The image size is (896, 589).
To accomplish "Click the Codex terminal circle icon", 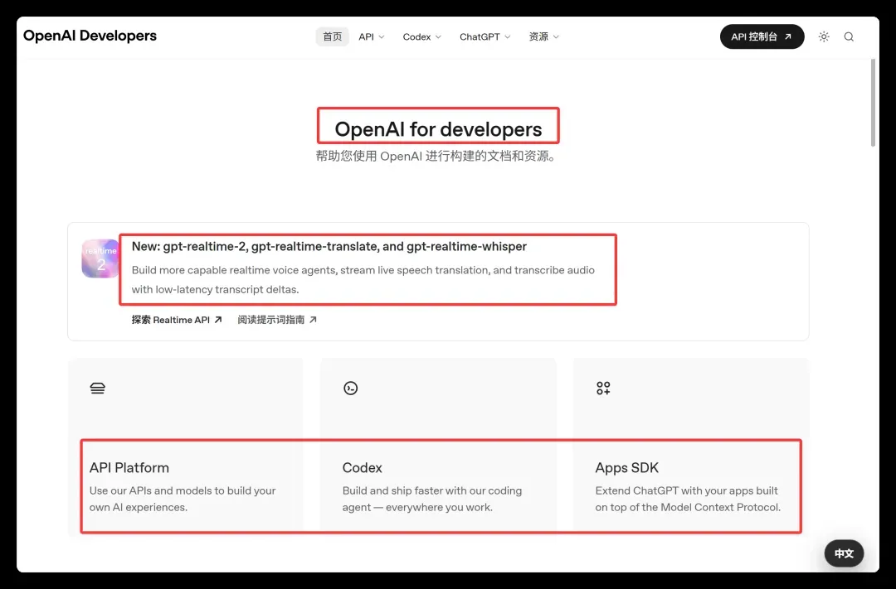I will coord(350,388).
